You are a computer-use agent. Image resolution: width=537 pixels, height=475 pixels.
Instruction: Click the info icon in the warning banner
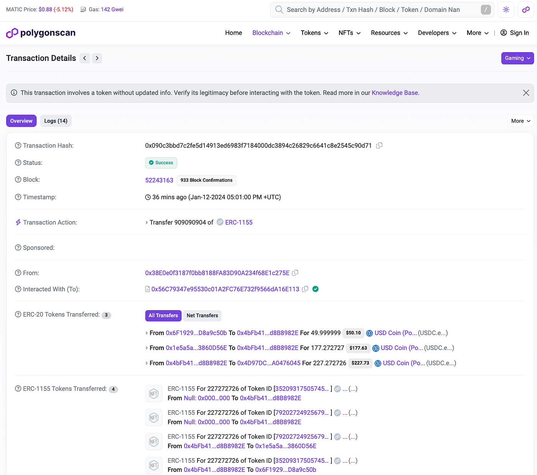coord(14,93)
